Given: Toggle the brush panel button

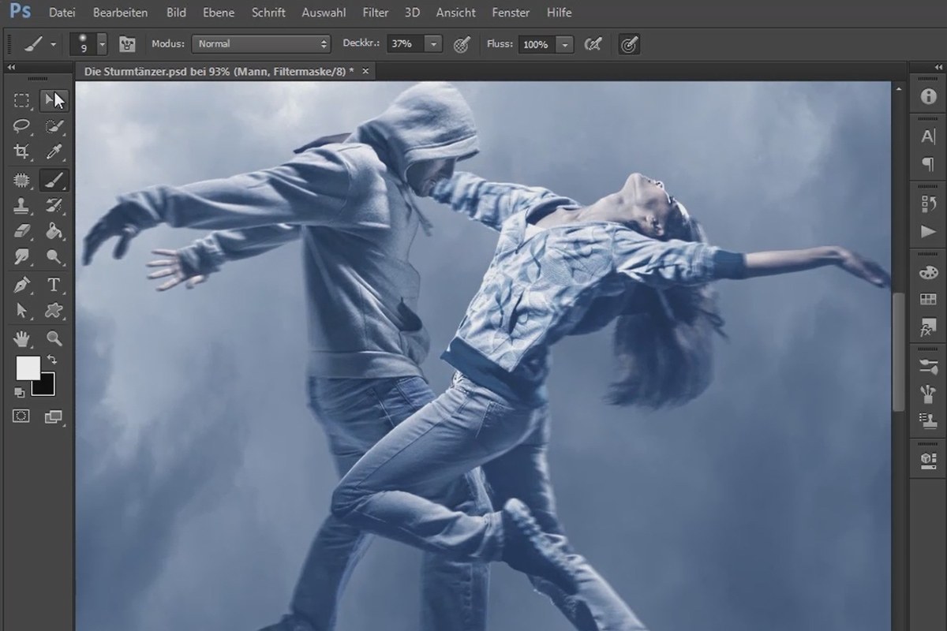Looking at the screenshot, I should [127, 44].
